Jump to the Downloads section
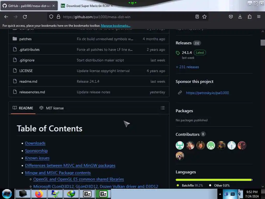Viewport: 265px width, 199px height. pos(35,143)
